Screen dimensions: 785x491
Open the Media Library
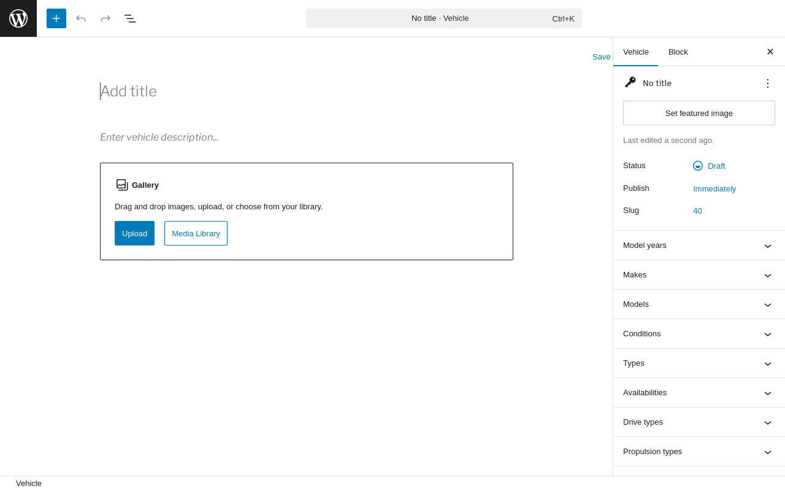click(x=196, y=233)
